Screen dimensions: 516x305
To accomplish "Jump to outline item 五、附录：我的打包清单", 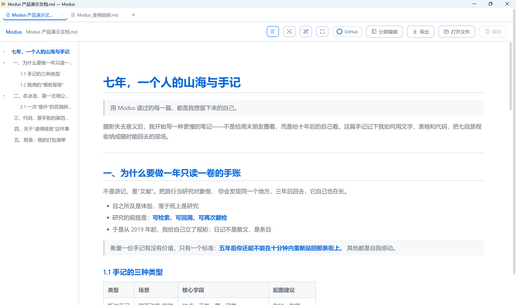I will [x=40, y=140].
